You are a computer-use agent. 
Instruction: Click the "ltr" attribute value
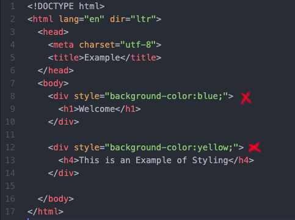144,19
